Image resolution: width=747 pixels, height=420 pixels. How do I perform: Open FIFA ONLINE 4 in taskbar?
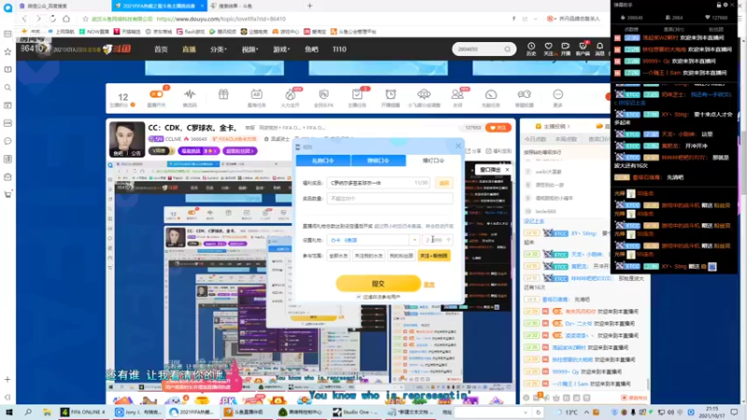84,412
